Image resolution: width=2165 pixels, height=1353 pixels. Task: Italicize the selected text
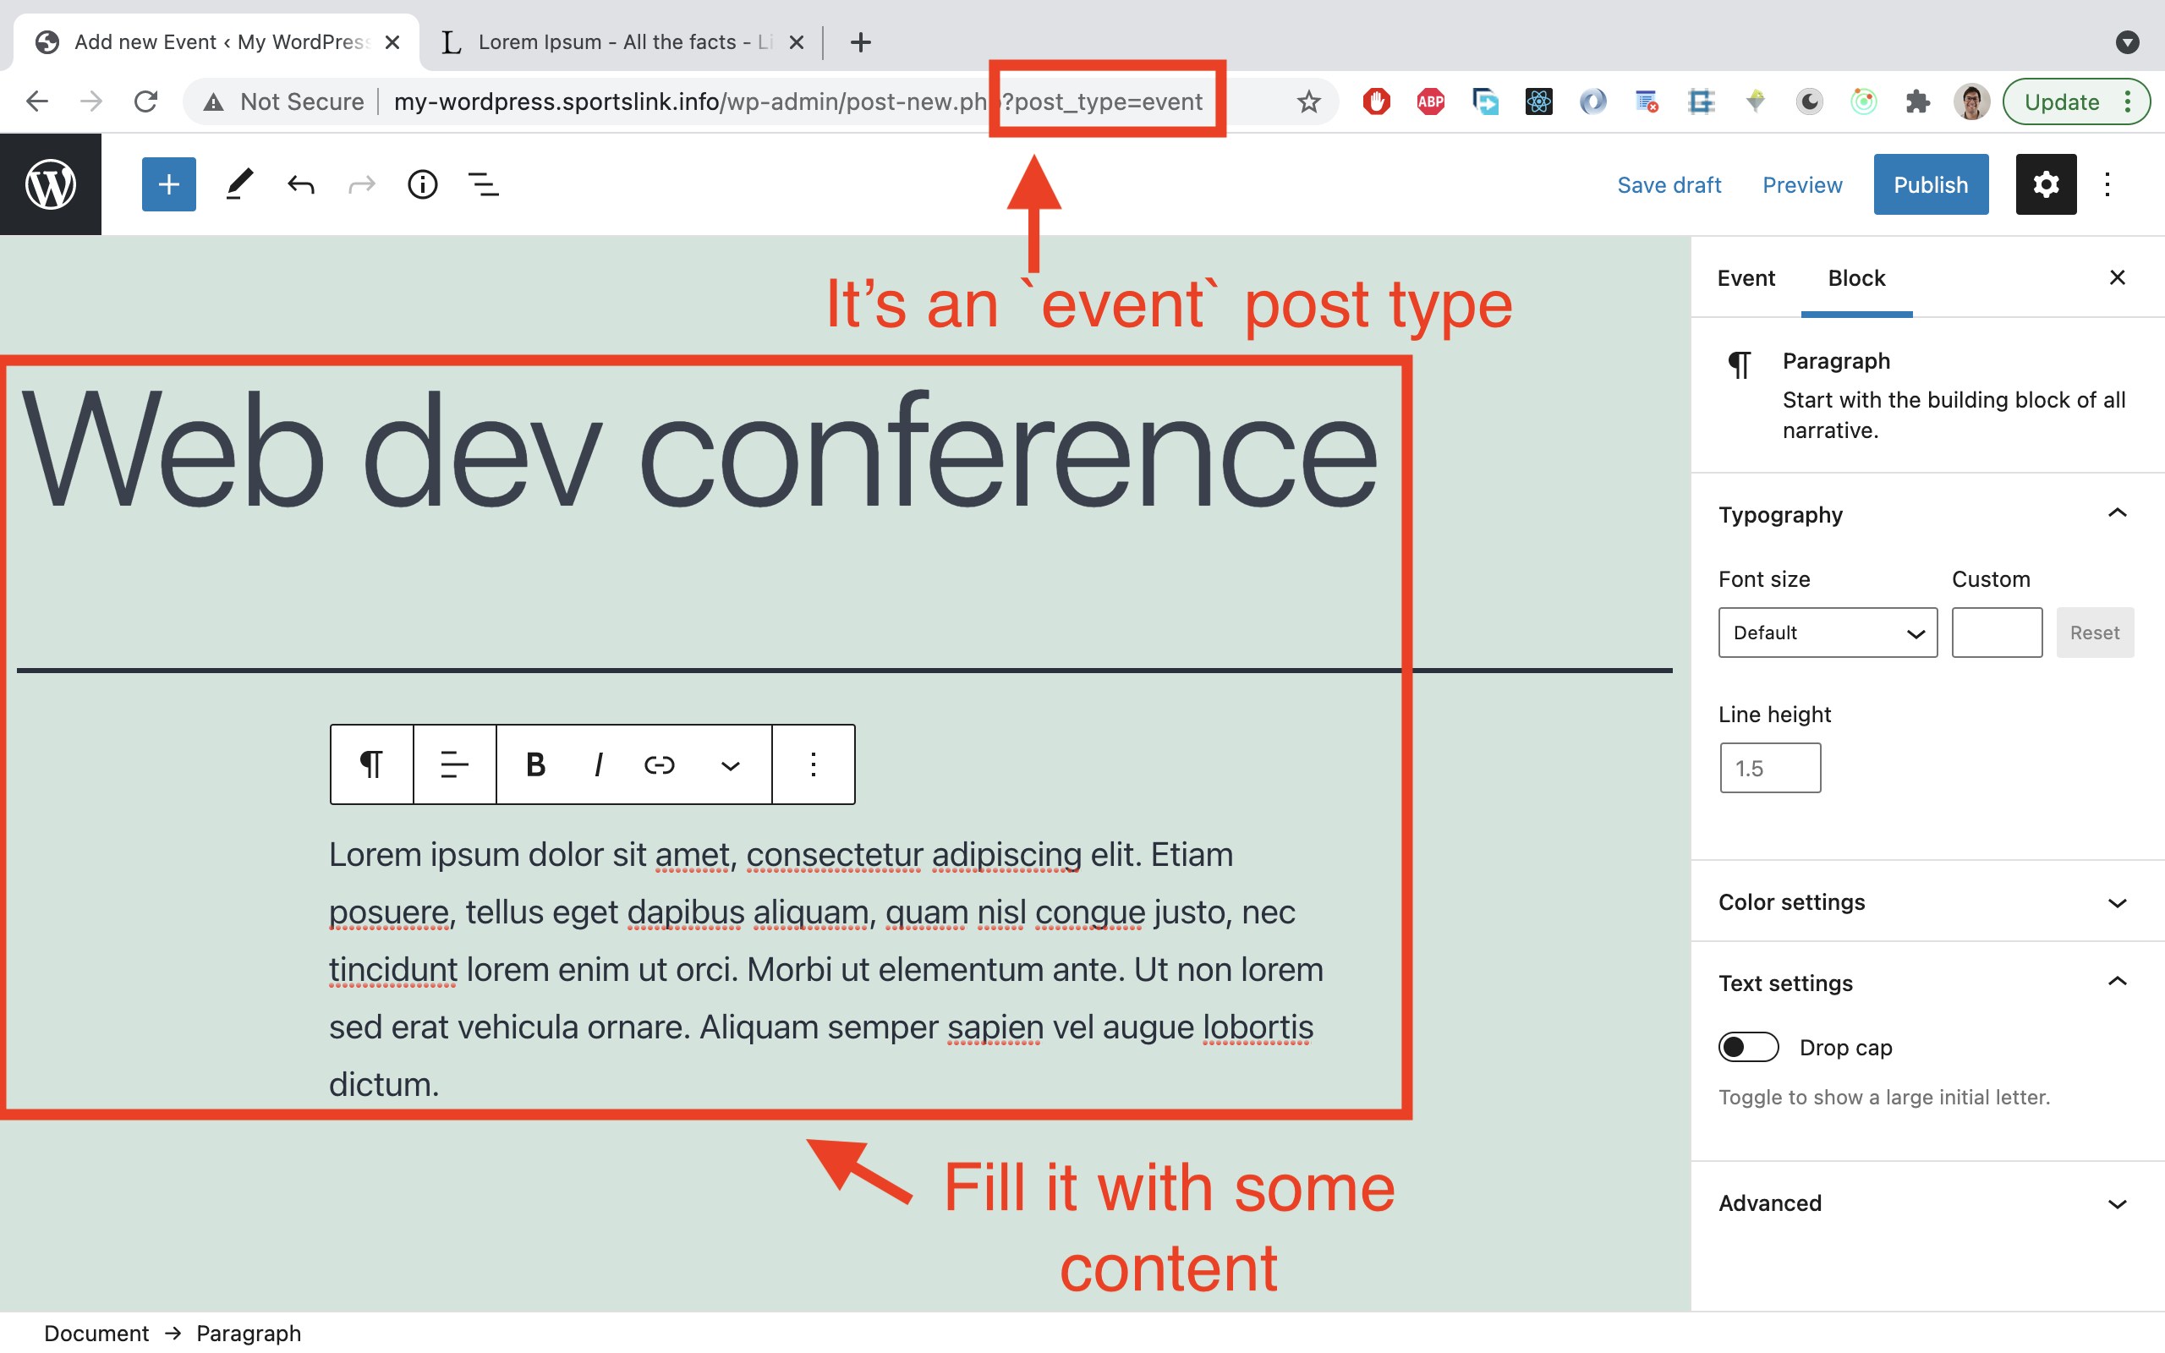tap(597, 764)
